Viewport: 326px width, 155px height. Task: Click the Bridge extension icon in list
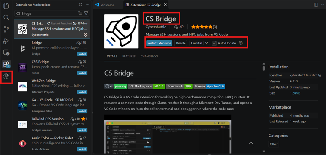tap(22, 48)
